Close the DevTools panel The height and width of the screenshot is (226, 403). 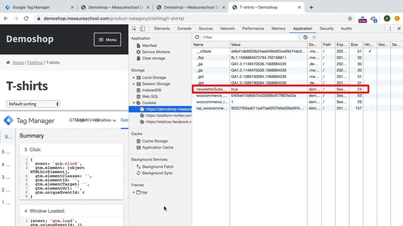click(399, 29)
